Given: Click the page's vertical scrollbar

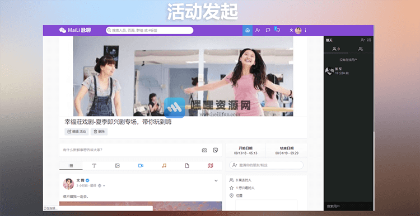Looking at the screenshot, I should coord(374,171).
